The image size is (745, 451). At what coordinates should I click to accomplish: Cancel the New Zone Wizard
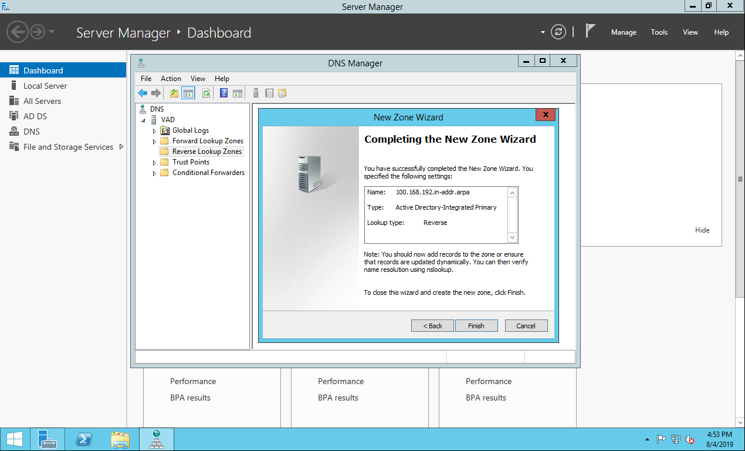[x=526, y=326]
